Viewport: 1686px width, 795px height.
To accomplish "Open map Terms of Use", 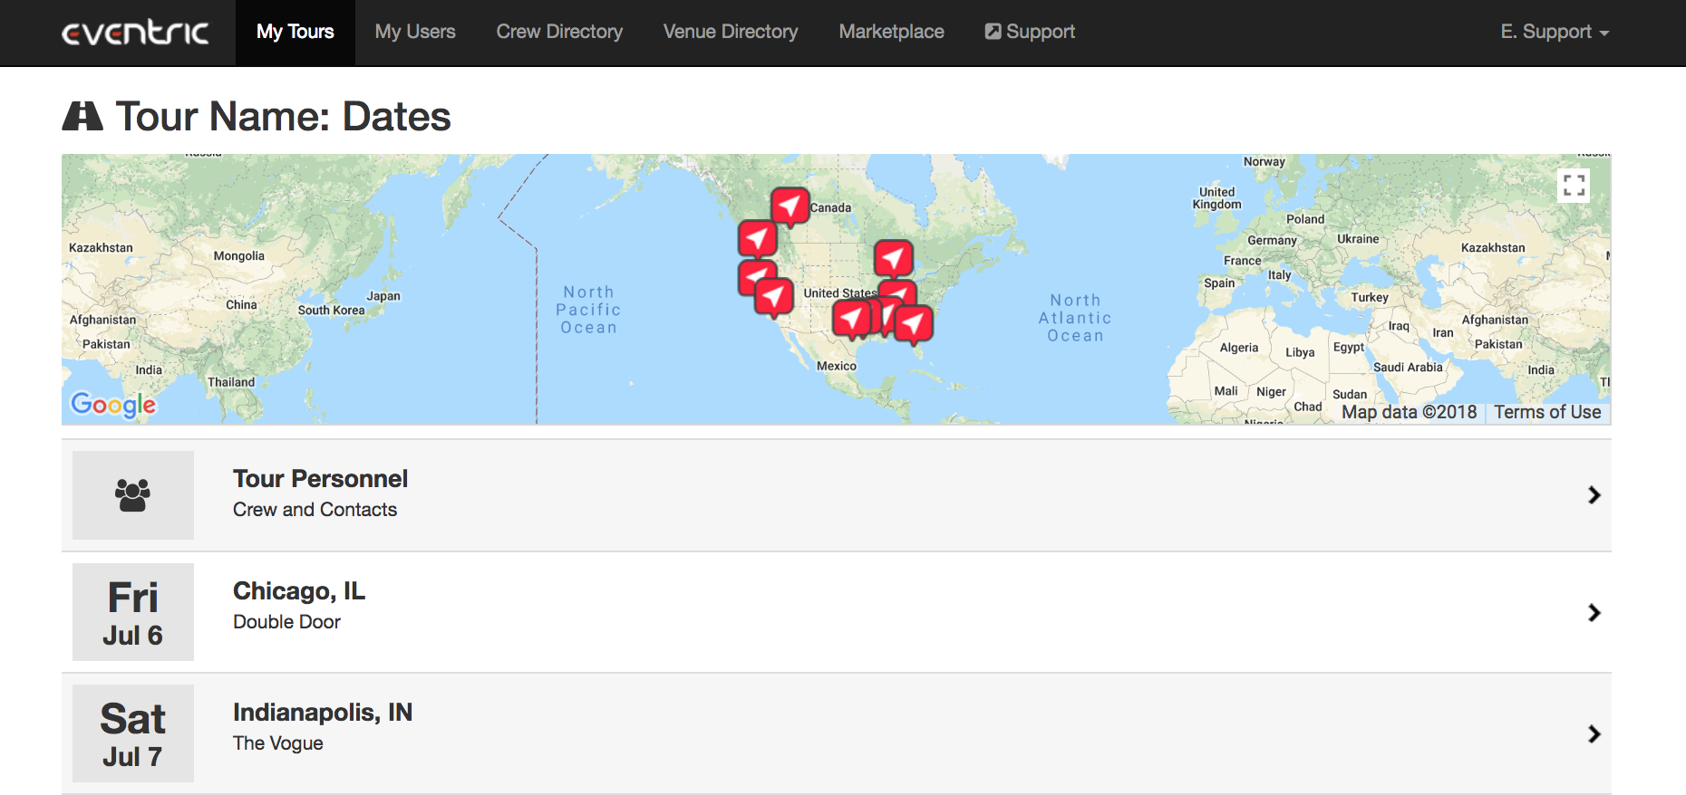I will [1547, 412].
